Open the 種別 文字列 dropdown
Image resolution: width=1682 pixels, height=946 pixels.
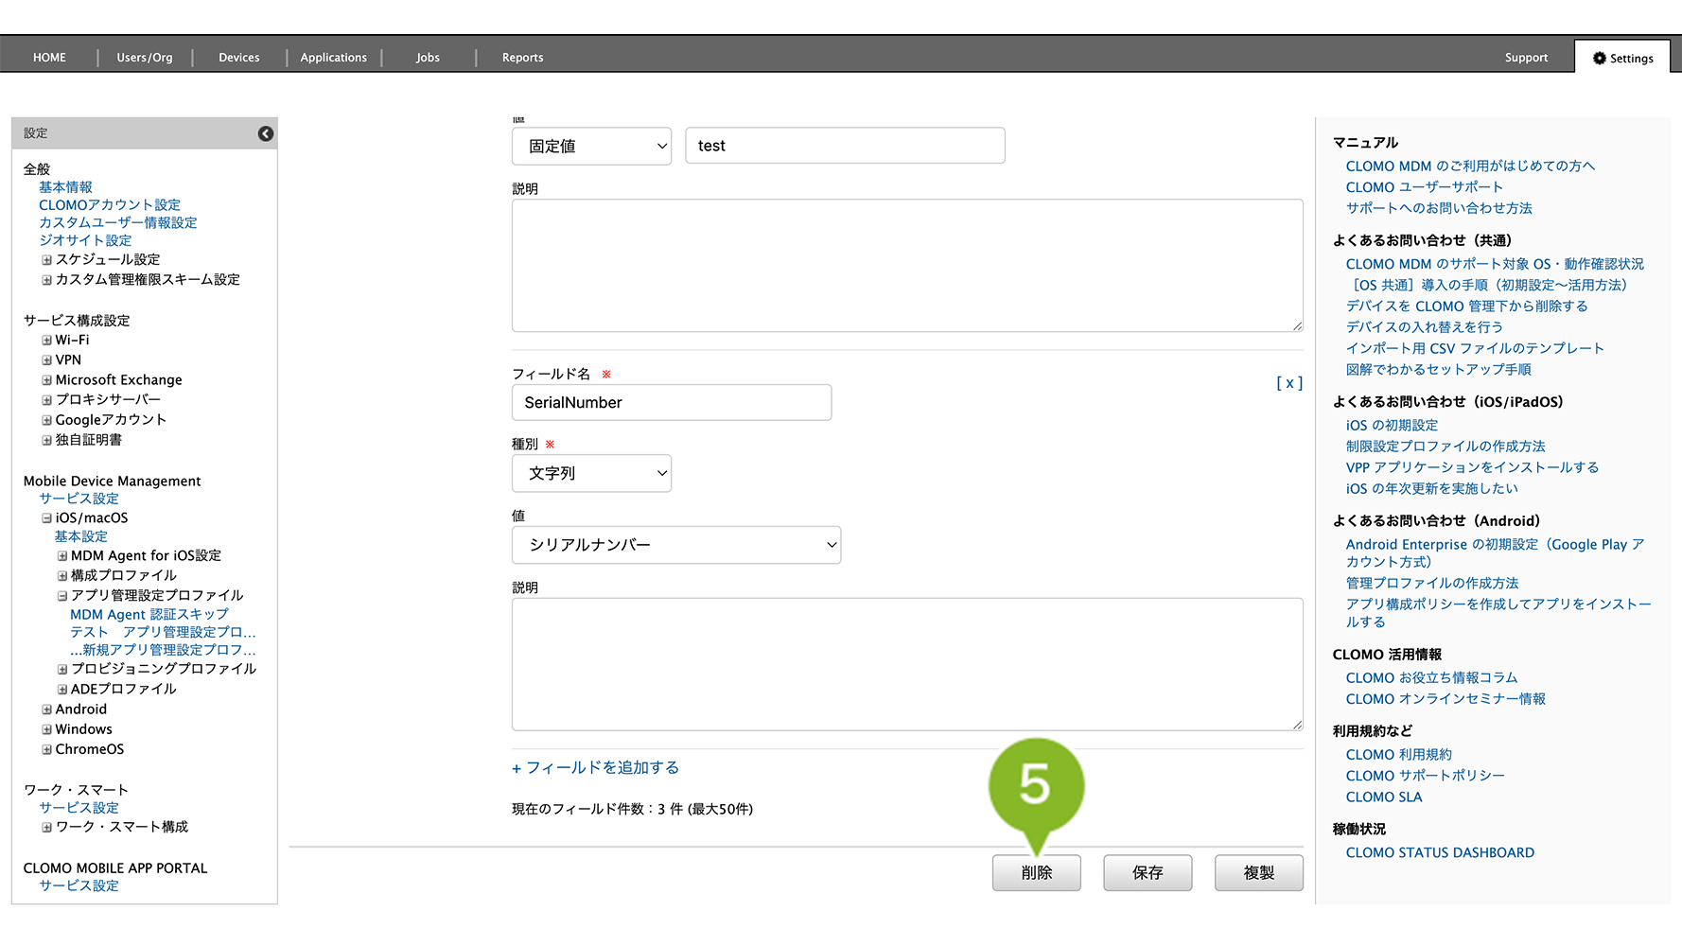(591, 473)
